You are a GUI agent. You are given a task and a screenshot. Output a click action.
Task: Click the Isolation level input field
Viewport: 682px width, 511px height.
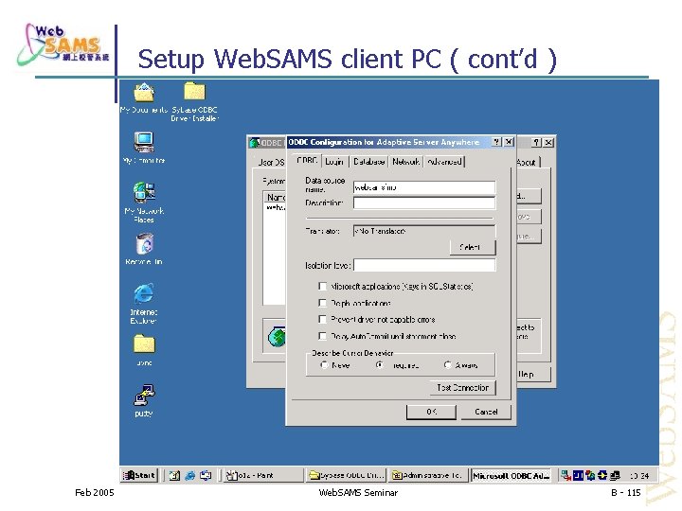pos(424,265)
